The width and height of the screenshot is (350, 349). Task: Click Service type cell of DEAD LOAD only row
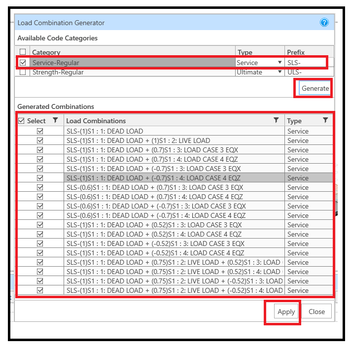point(309,131)
